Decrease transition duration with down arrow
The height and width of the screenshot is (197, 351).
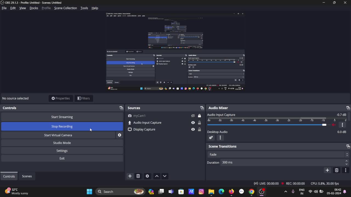[347, 164]
